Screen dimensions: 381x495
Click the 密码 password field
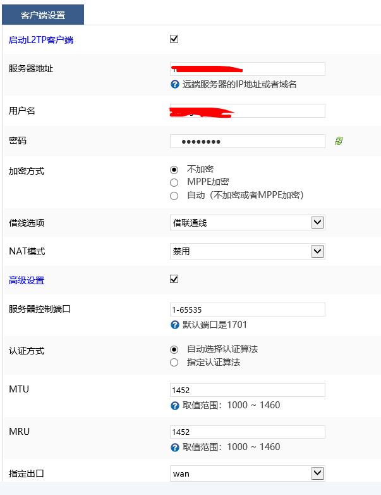pos(248,141)
